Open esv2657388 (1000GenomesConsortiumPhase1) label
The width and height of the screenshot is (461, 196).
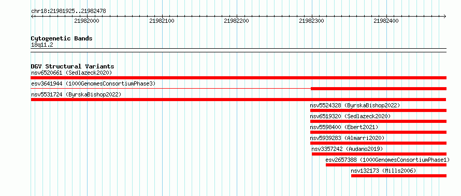[388, 160]
